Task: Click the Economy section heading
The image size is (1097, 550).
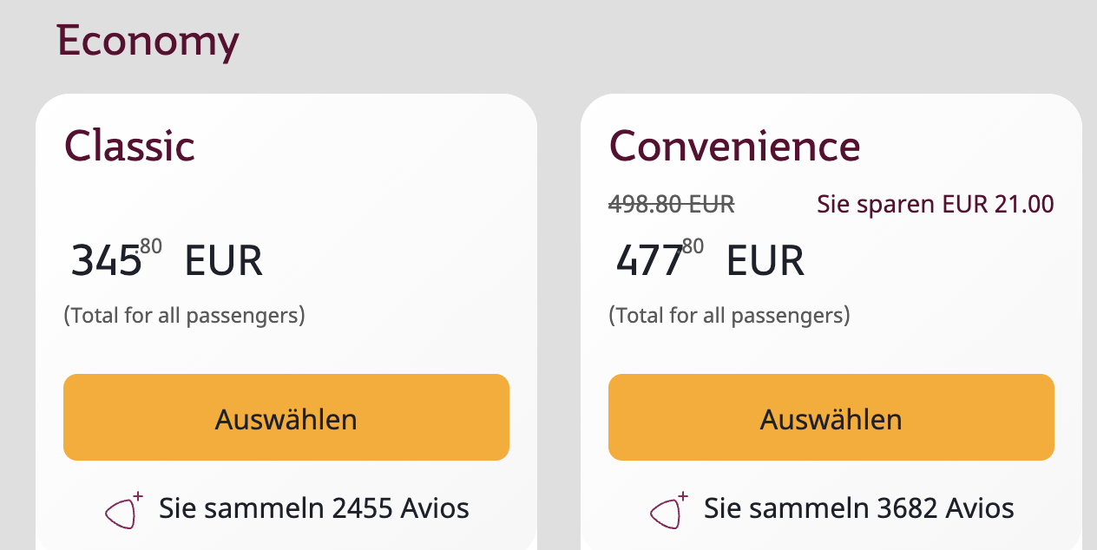Action: 148,41
